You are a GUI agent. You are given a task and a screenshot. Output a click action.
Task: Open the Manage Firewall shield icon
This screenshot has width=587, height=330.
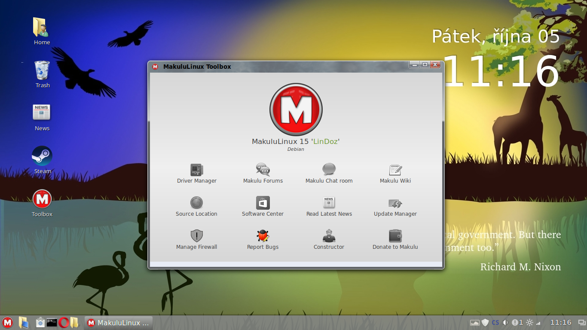pos(196,235)
